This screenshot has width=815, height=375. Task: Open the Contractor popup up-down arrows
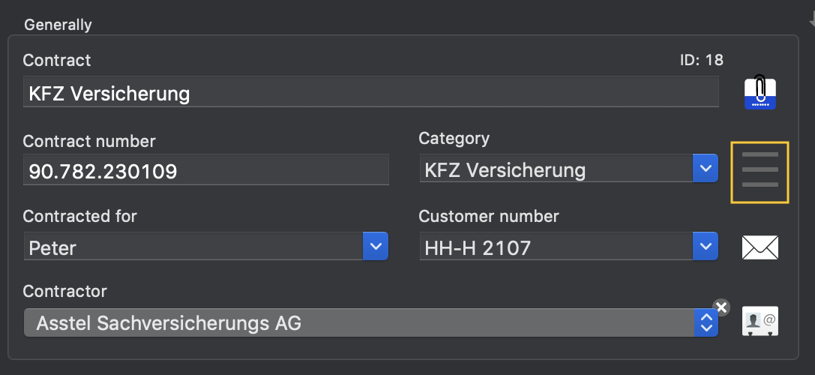click(706, 322)
